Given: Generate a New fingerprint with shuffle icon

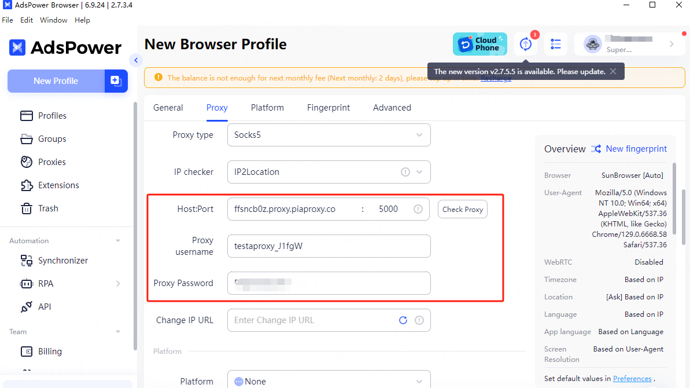Looking at the screenshot, I should pyautogui.click(x=596, y=149).
